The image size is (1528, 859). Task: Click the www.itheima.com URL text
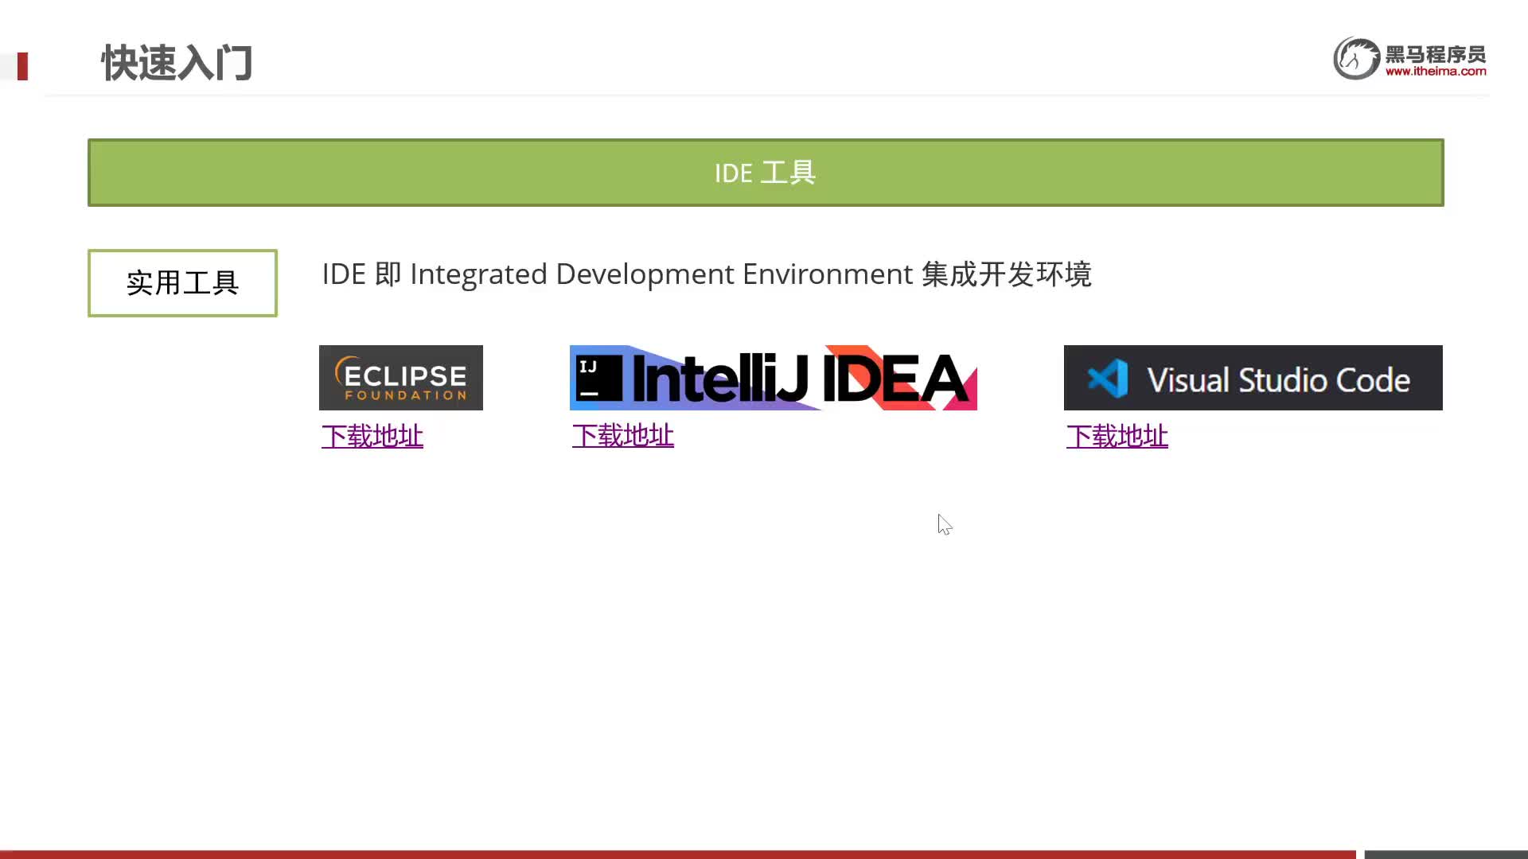point(1436,71)
